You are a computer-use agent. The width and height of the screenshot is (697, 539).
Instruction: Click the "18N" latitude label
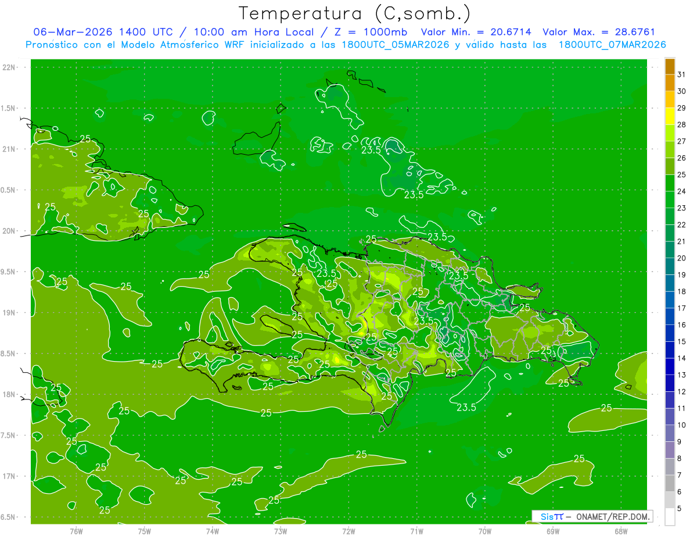[10, 394]
